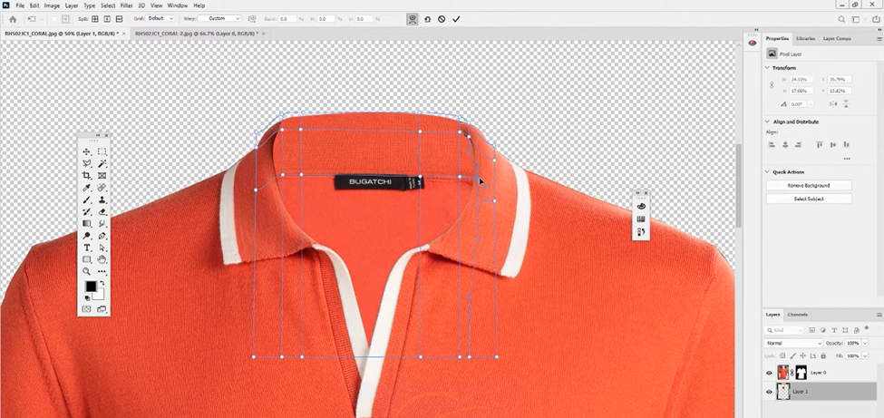The image size is (884, 418).
Task: Open the Normal blend mode dropdown
Action: (794, 344)
